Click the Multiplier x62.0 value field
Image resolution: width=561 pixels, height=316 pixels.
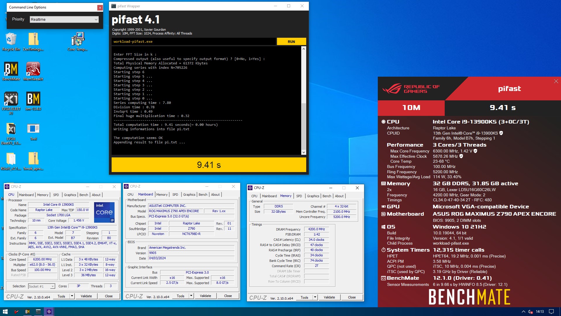(x=42, y=265)
